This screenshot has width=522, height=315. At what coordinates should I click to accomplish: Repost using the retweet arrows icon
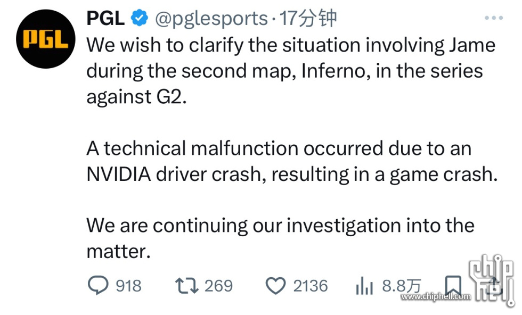tap(187, 286)
